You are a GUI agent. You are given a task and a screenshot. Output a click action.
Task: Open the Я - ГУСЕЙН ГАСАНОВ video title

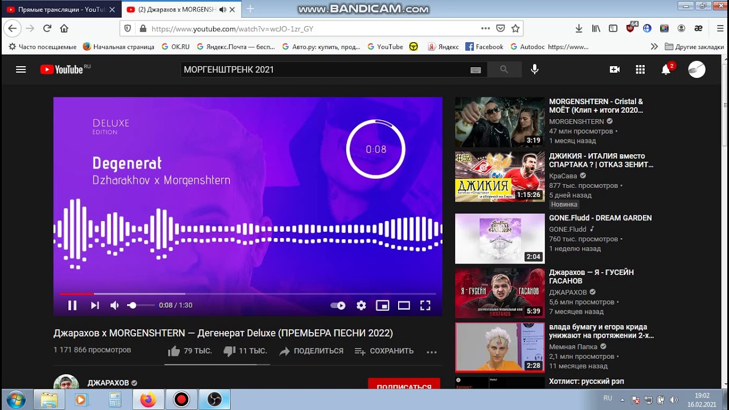pos(591,277)
